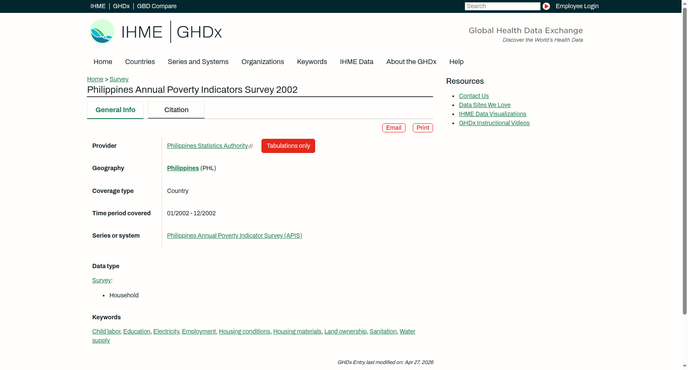Open the Education keyword link
This screenshot has width=688, height=370.
(x=137, y=331)
